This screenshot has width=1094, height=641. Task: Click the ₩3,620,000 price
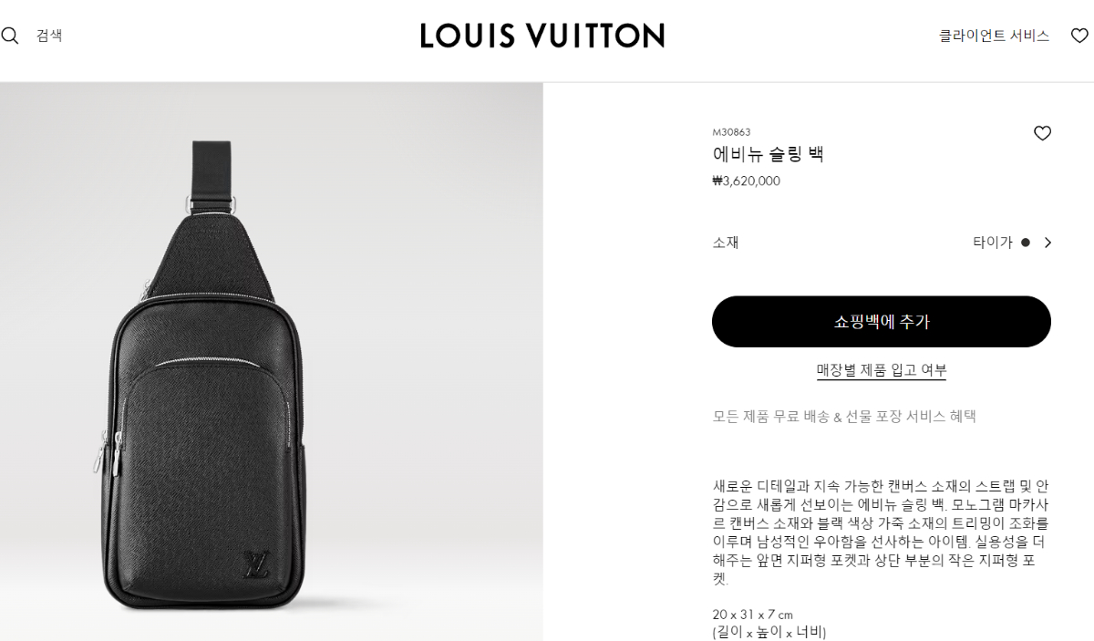[x=746, y=181]
